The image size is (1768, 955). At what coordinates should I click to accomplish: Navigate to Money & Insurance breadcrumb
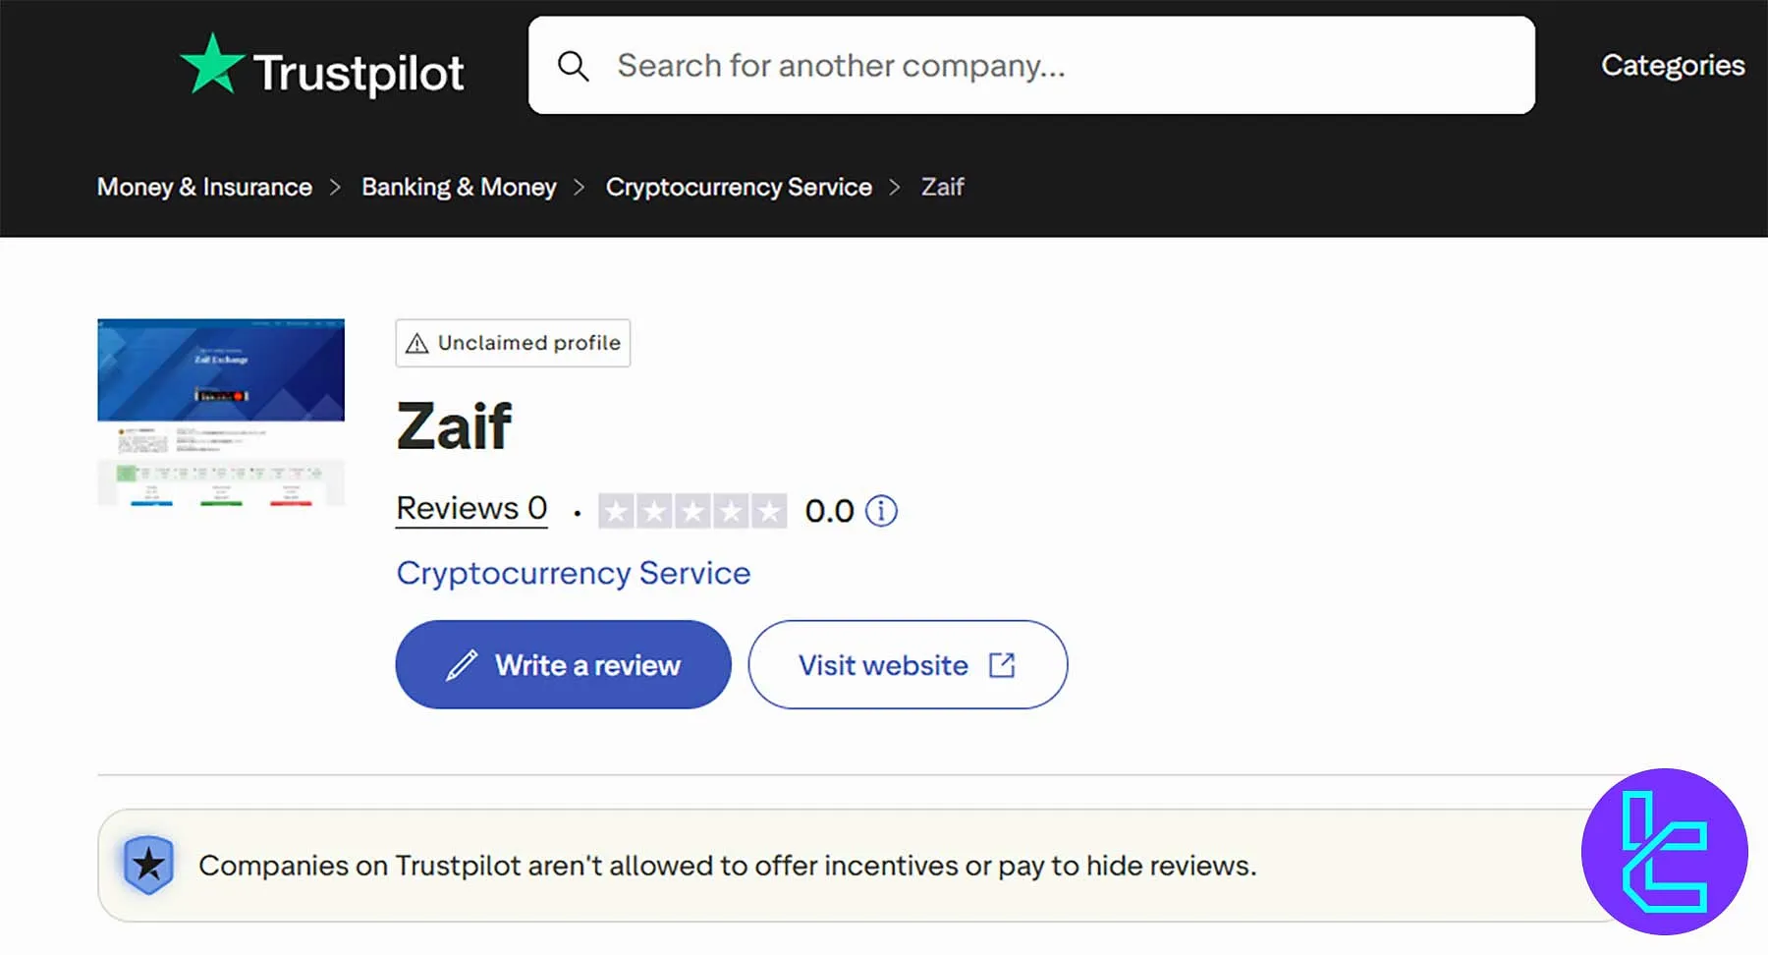(203, 187)
